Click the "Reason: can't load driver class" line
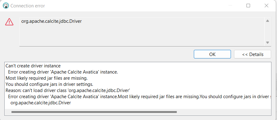This screenshot has width=277, height=120. click(68, 90)
